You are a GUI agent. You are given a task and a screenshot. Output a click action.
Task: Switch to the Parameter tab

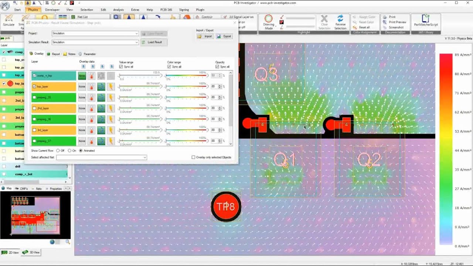(x=87, y=54)
